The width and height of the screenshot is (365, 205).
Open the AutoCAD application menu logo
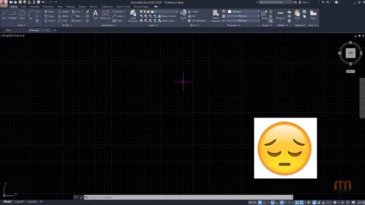pos(3,4)
